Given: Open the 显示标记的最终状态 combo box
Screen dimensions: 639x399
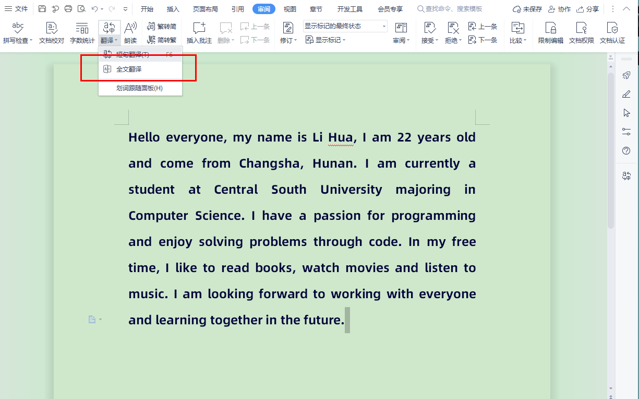Looking at the screenshot, I should (345, 26).
